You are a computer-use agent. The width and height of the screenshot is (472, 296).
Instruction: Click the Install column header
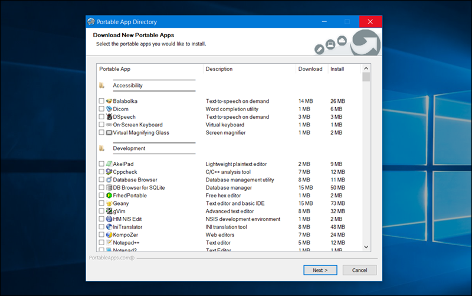(344, 69)
